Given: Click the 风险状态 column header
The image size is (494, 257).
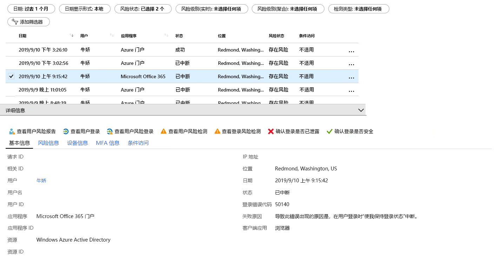Looking at the screenshot, I should coord(276,36).
